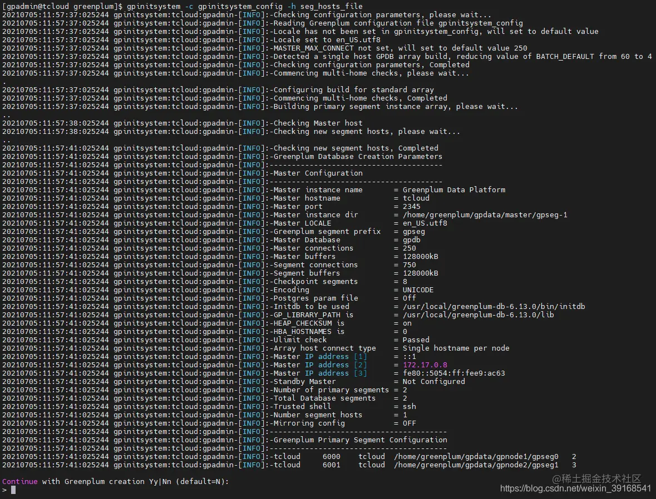Select the MASTER_MAX_CONNECT not set message
This screenshot has height=499, width=656.
click(401, 48)
